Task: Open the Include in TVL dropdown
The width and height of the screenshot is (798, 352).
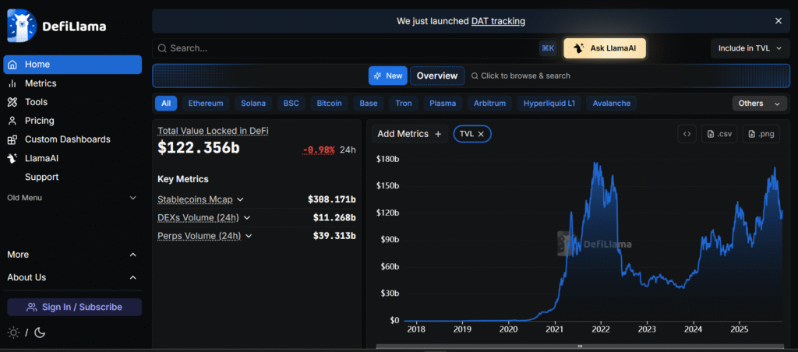Action: 750,48
